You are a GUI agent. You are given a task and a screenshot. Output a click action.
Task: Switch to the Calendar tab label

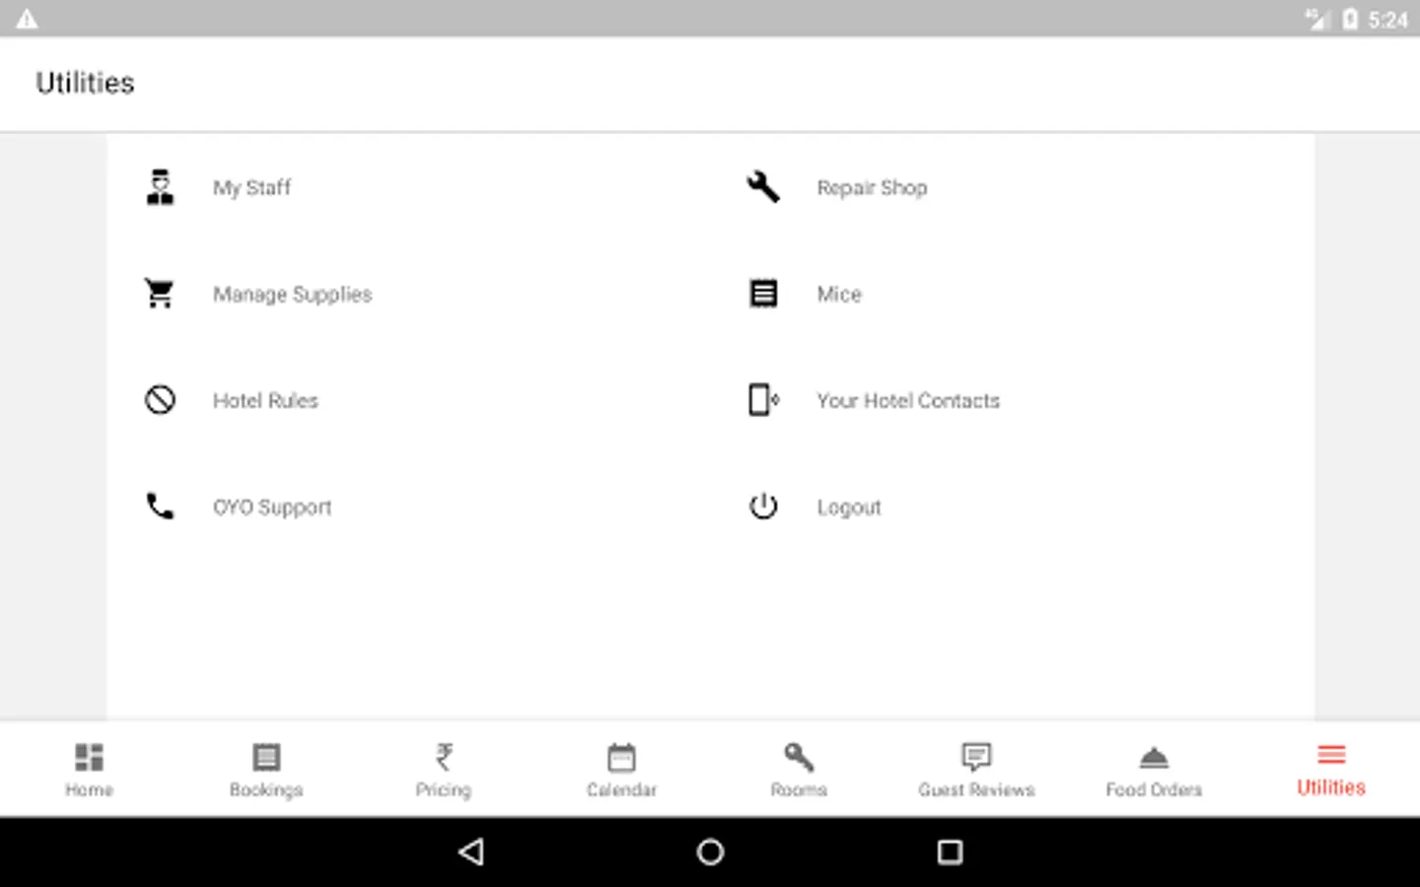tap(621, 789)
